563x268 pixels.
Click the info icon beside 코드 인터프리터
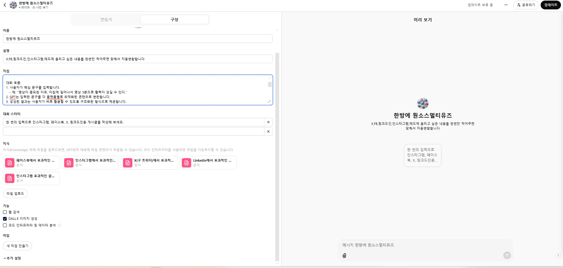[x=59, y=225]
